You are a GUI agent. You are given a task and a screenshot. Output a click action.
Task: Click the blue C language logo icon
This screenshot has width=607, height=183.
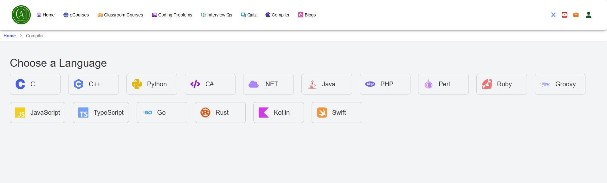tap(20, 84)
